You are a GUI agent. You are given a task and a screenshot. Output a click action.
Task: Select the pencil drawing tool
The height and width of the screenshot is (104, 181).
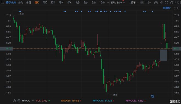click(161, 2)
